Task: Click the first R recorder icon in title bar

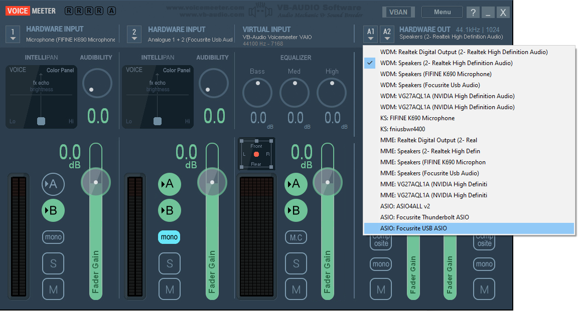Action: tap(69, 11)
